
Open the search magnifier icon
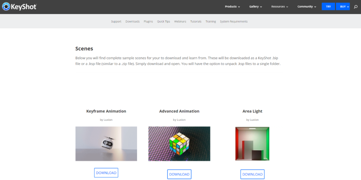[x=355, y=7]
